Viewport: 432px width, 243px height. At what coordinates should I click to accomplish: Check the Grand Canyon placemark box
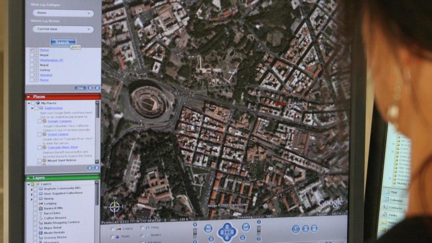coord(39,134)
